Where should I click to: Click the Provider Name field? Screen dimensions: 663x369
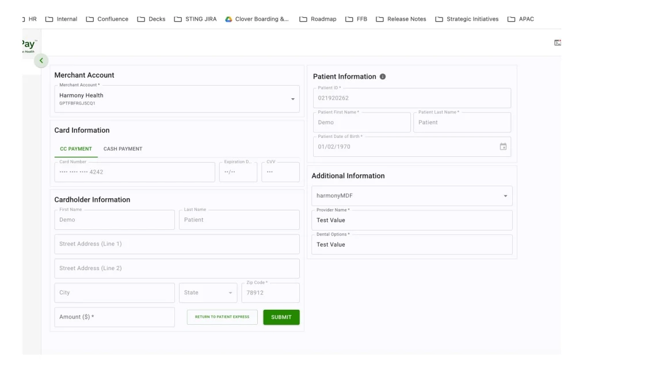[x=412, y=220]
